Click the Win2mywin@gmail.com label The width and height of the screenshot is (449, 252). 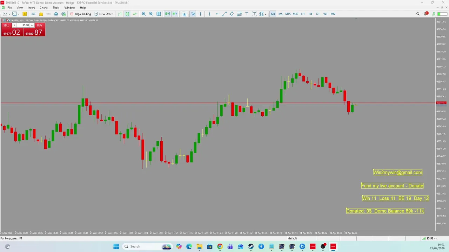tap(398, 172)
